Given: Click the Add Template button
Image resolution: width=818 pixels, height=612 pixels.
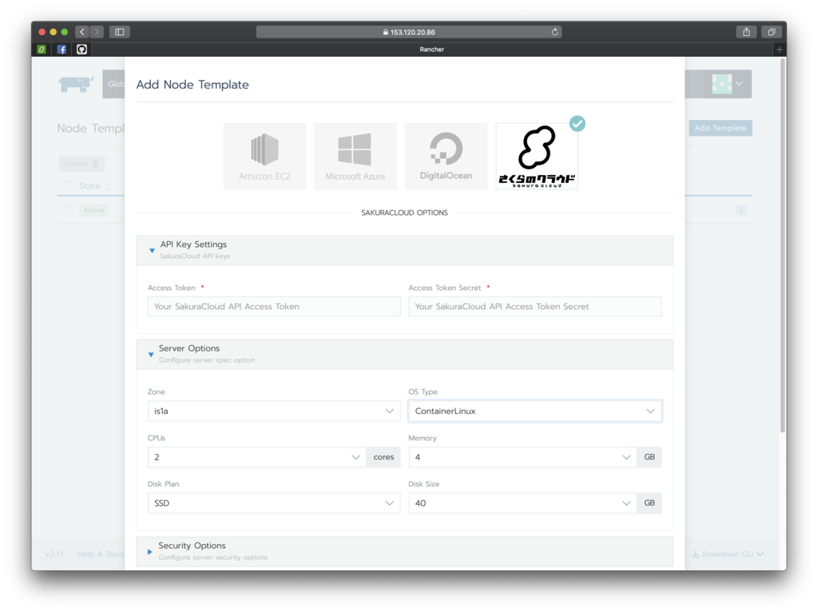Looking at the screenshot, I should (720, 128).
